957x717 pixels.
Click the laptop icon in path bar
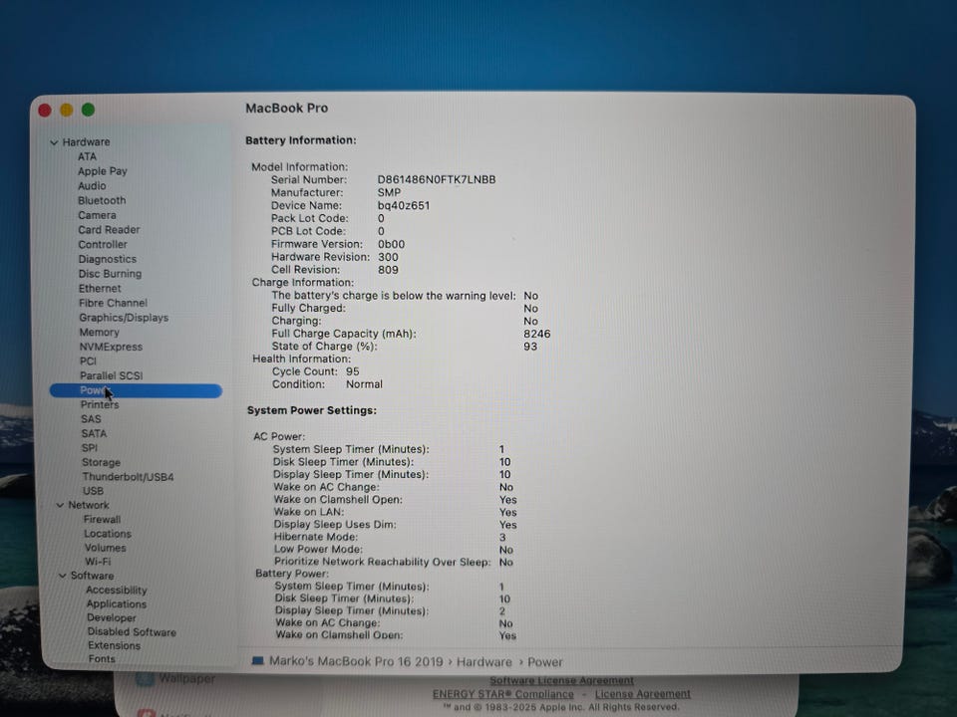point(257,661)
